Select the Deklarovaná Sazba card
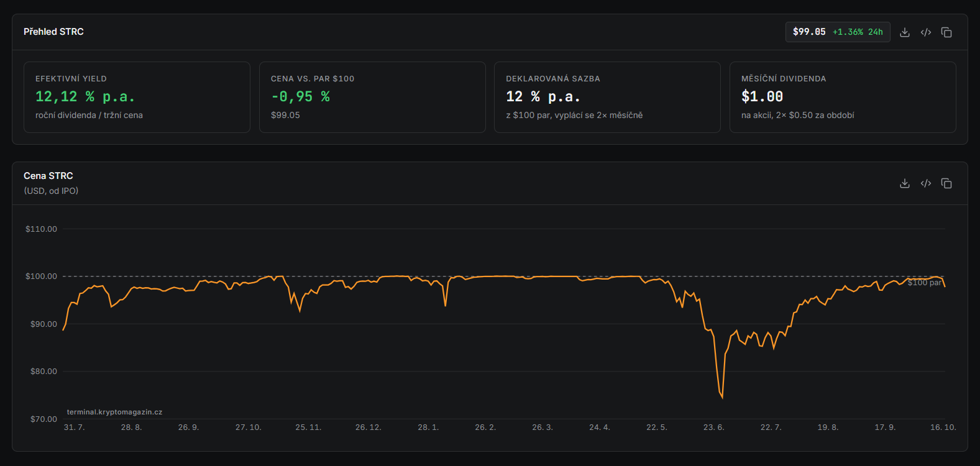The height and width of the screenshot is (466, 980). click(x=607, y=97)
